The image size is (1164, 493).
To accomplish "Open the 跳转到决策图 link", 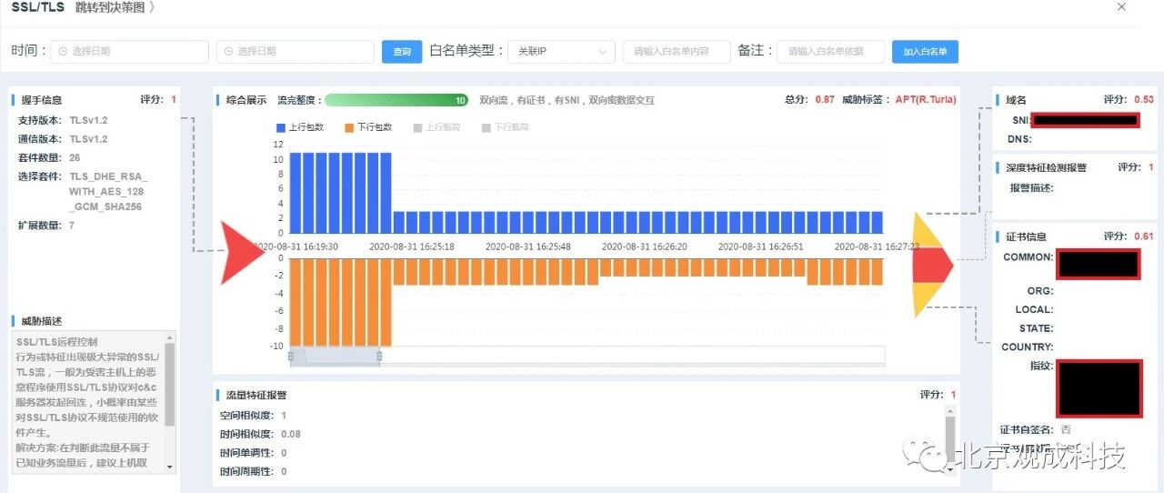I will pyautogui.click(x=115, y=7).
